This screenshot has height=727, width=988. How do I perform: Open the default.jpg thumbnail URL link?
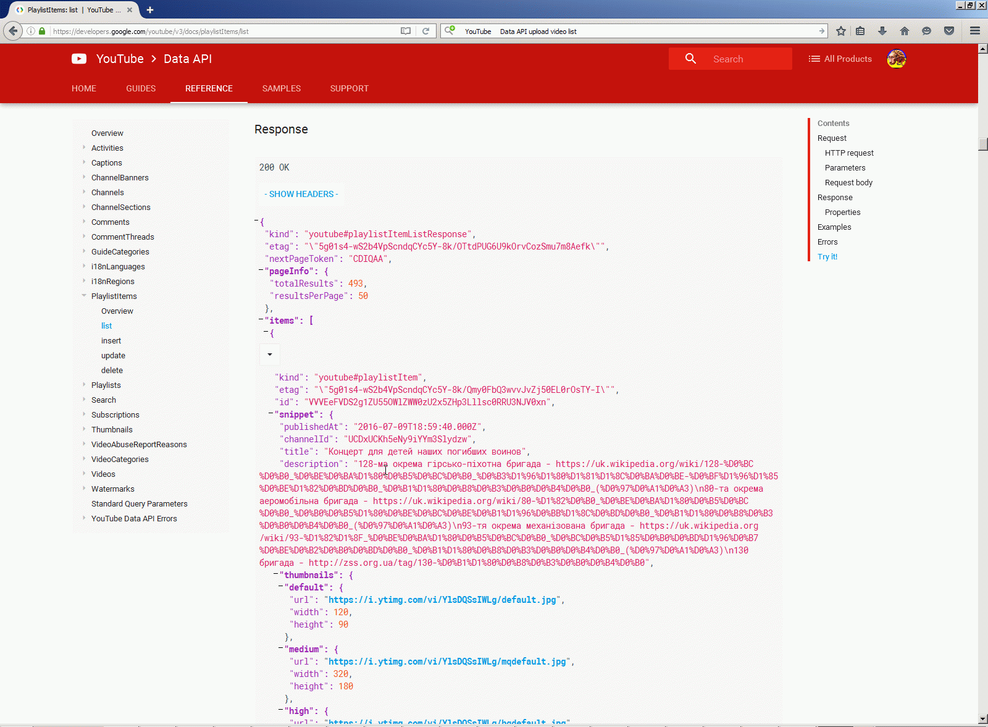pyautogui.click(x=442, y=600)
